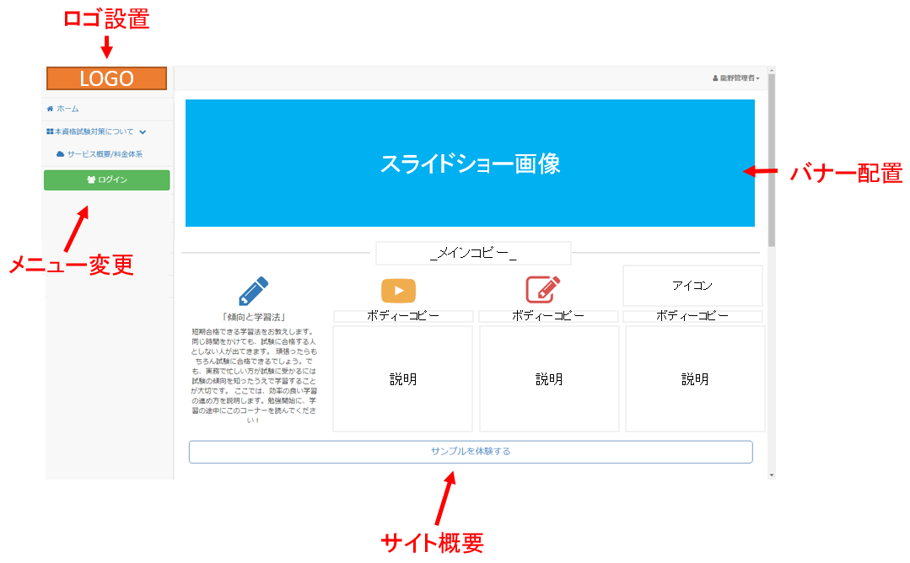Click the アイコン placeholder box
This screenshot has height=563, width=910.
tap(692, 286)
